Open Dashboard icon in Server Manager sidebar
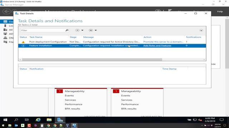Viewport: 229px width, 128px height. [5, 21]
